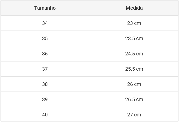Select size 39 cell
Viewport: 179px width, 122px height.
click(45, 99)
